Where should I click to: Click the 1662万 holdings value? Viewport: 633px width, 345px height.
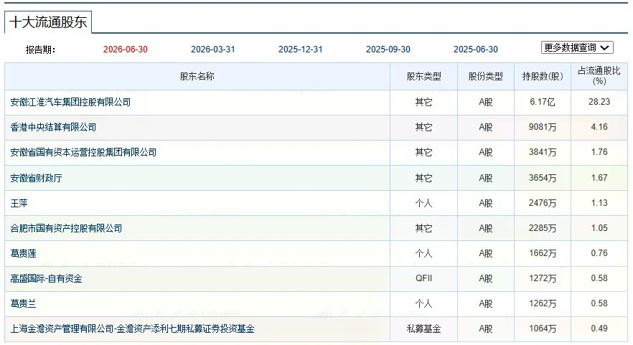tap(542, 253)
